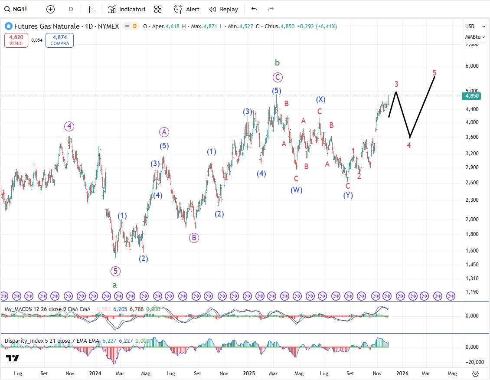Open the layout templates grid icon

[x=158, y=9]
